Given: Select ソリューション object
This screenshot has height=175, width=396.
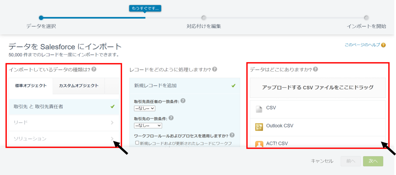Looking at the screenshot, I should tap(64, 139).
